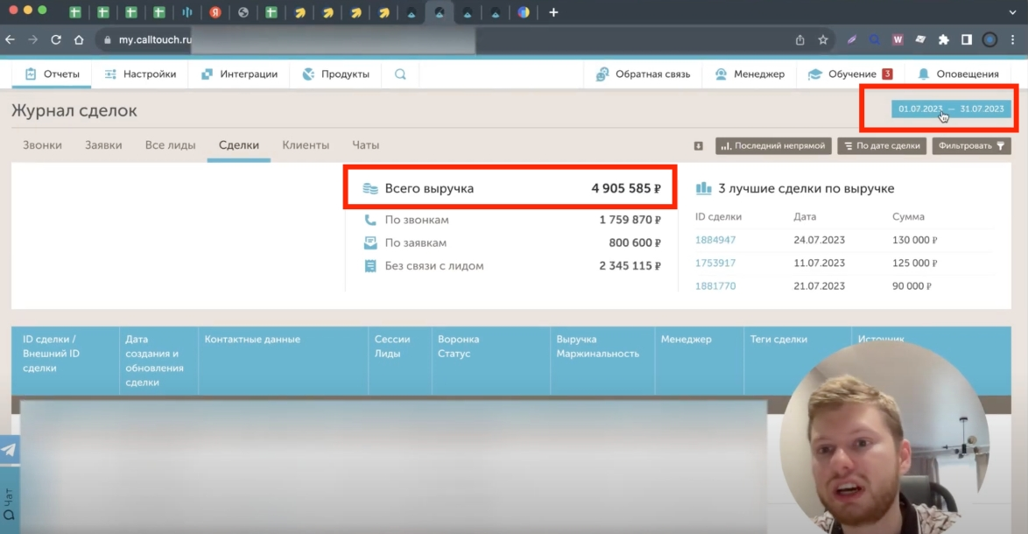The height and width of the screenshot is (534, 1028).
Task: Click the Всего выручка 4 905 585 ₽ row
Action: click(511, 188)
